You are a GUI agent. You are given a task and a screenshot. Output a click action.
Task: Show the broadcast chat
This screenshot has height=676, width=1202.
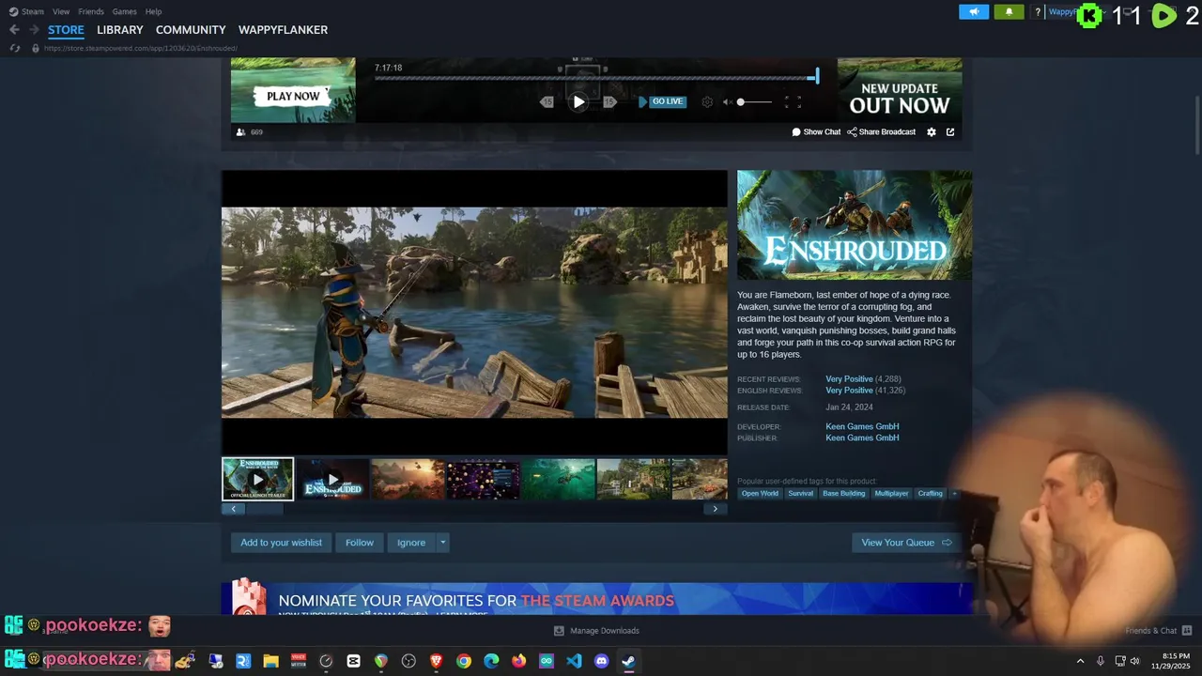[816, 131]
